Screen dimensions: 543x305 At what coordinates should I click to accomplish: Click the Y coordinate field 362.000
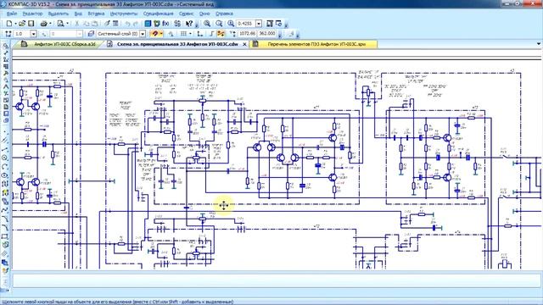click(267, 34)
